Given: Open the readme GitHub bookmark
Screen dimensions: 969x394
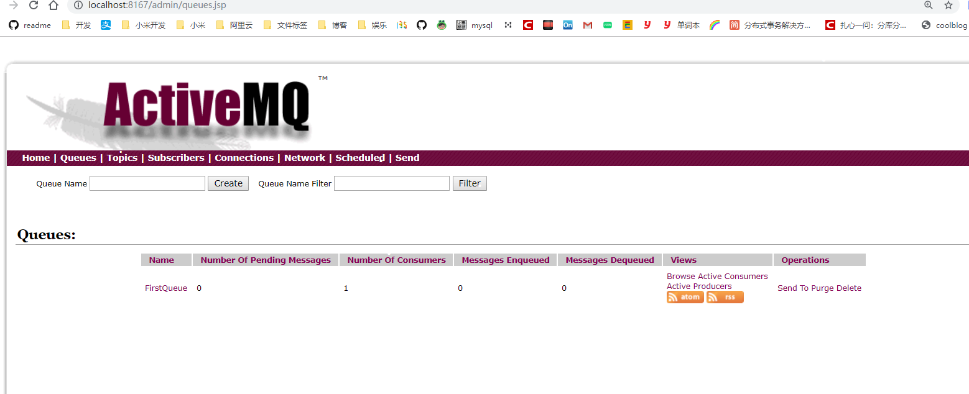Looking at the screenshot, I should pos(30,25).
